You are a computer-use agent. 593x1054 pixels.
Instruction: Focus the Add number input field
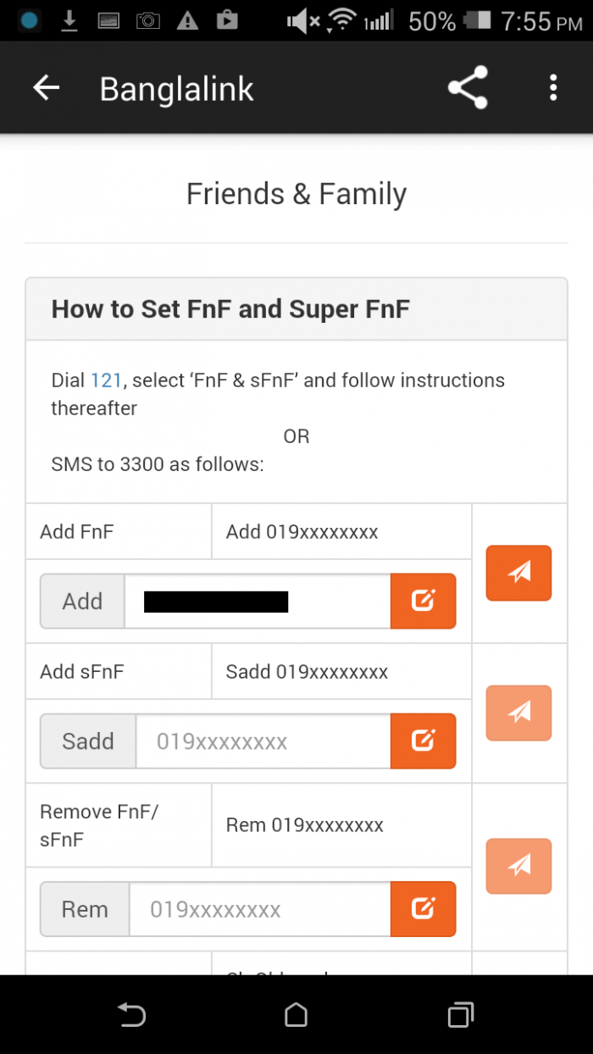[258, 602]
